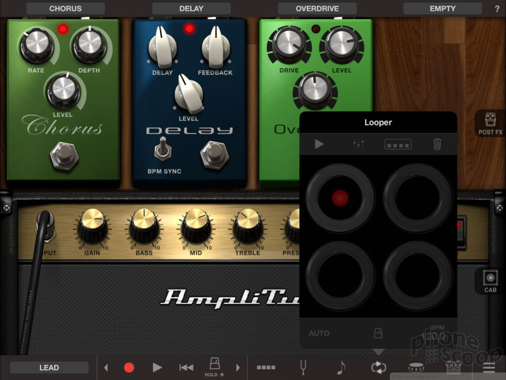Click the Chorus DEPTH knob
This screenshot has width=506, height=380.
tap(89, 46)
